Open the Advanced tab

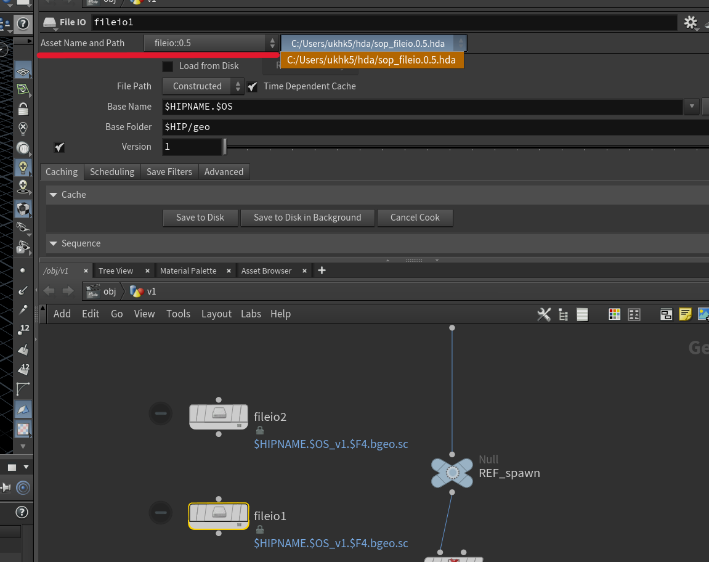pyautogui.click(x=224, y=172)
